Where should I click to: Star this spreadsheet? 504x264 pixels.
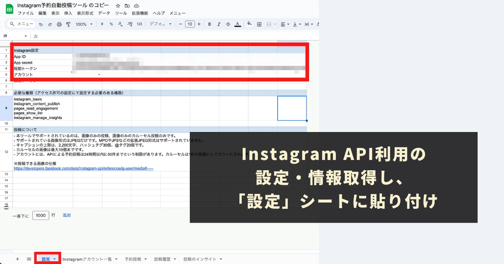(118, 6)
